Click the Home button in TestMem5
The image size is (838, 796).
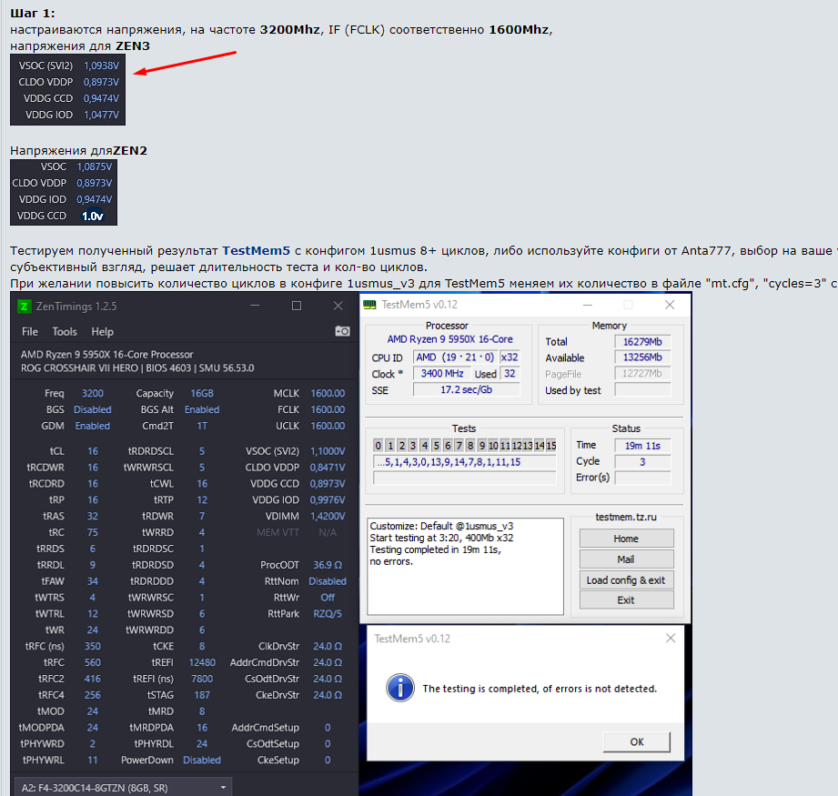coord(626,539)
